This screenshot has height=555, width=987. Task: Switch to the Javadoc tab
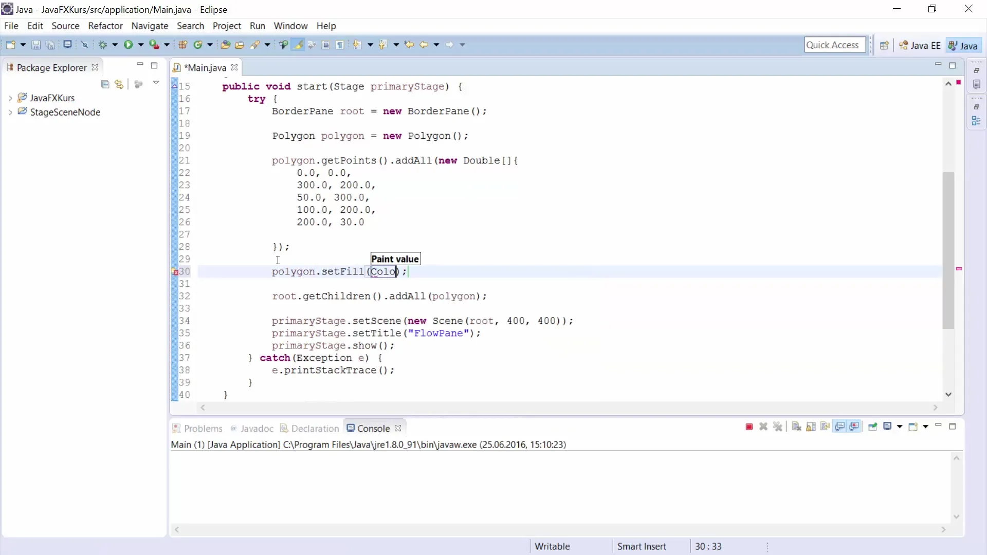(x=252, y=428)
